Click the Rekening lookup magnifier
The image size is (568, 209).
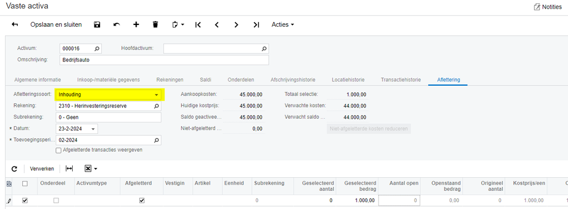pyautogui.click(x=156, y=106)
